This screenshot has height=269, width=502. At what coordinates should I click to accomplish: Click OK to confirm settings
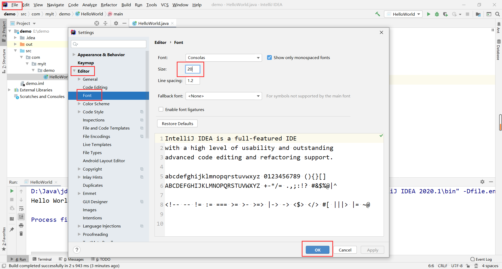pyautogui.click(x=317, y=250)
